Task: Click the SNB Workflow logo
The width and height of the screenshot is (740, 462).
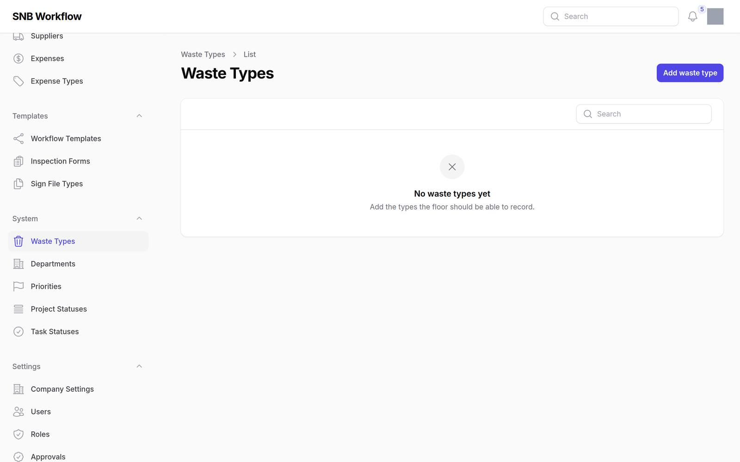Action: click(47, 17)
